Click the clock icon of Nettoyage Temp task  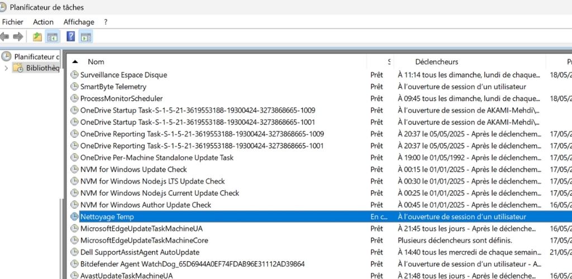pyautogui.click(x=74, y=217)
